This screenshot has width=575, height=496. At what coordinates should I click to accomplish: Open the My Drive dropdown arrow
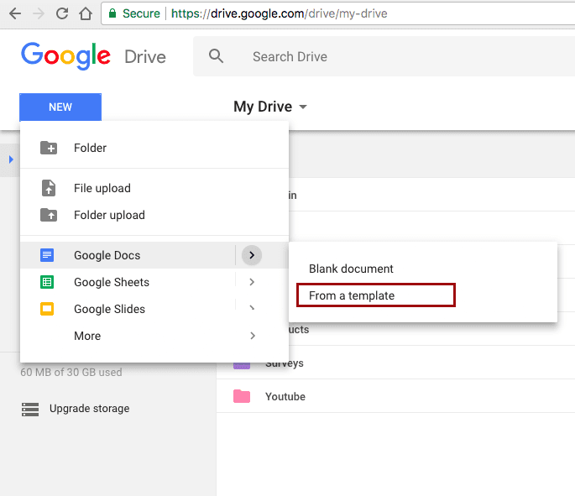[303, 107]
